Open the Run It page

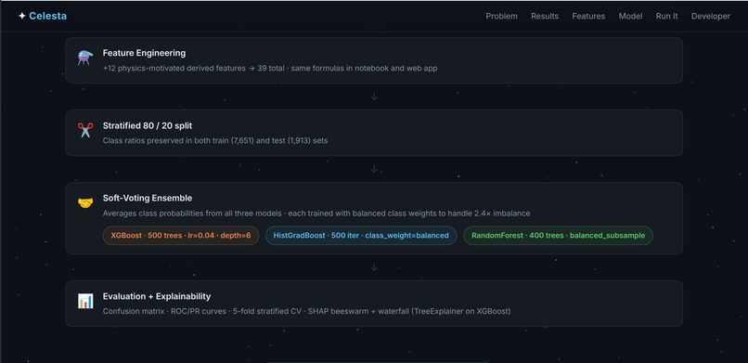pos(667,16)
